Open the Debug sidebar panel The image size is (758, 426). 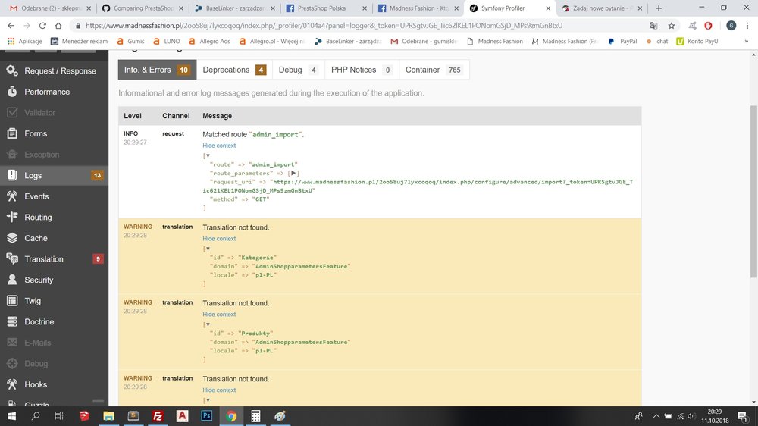click(54, 364)
